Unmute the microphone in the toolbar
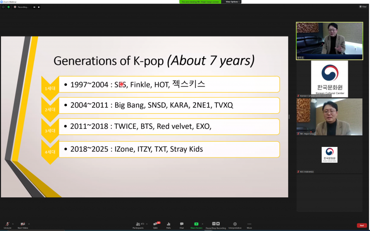The height and width of the screenshot is (231, 370). pyautogui.click(x=7, y=224)
